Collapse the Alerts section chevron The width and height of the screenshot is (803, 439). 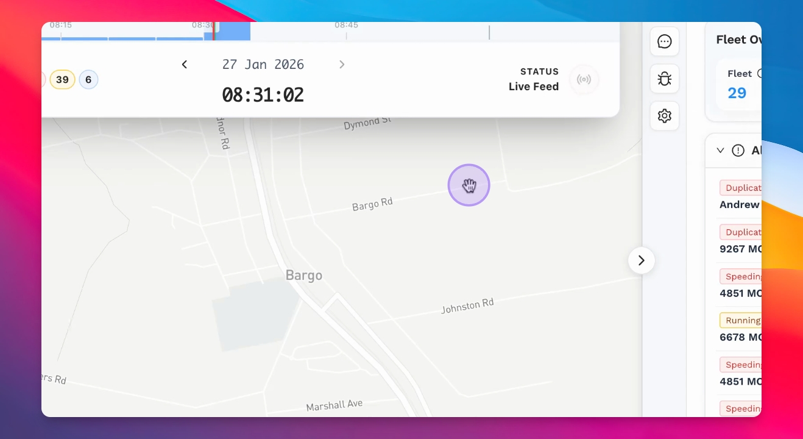point(720,150)
